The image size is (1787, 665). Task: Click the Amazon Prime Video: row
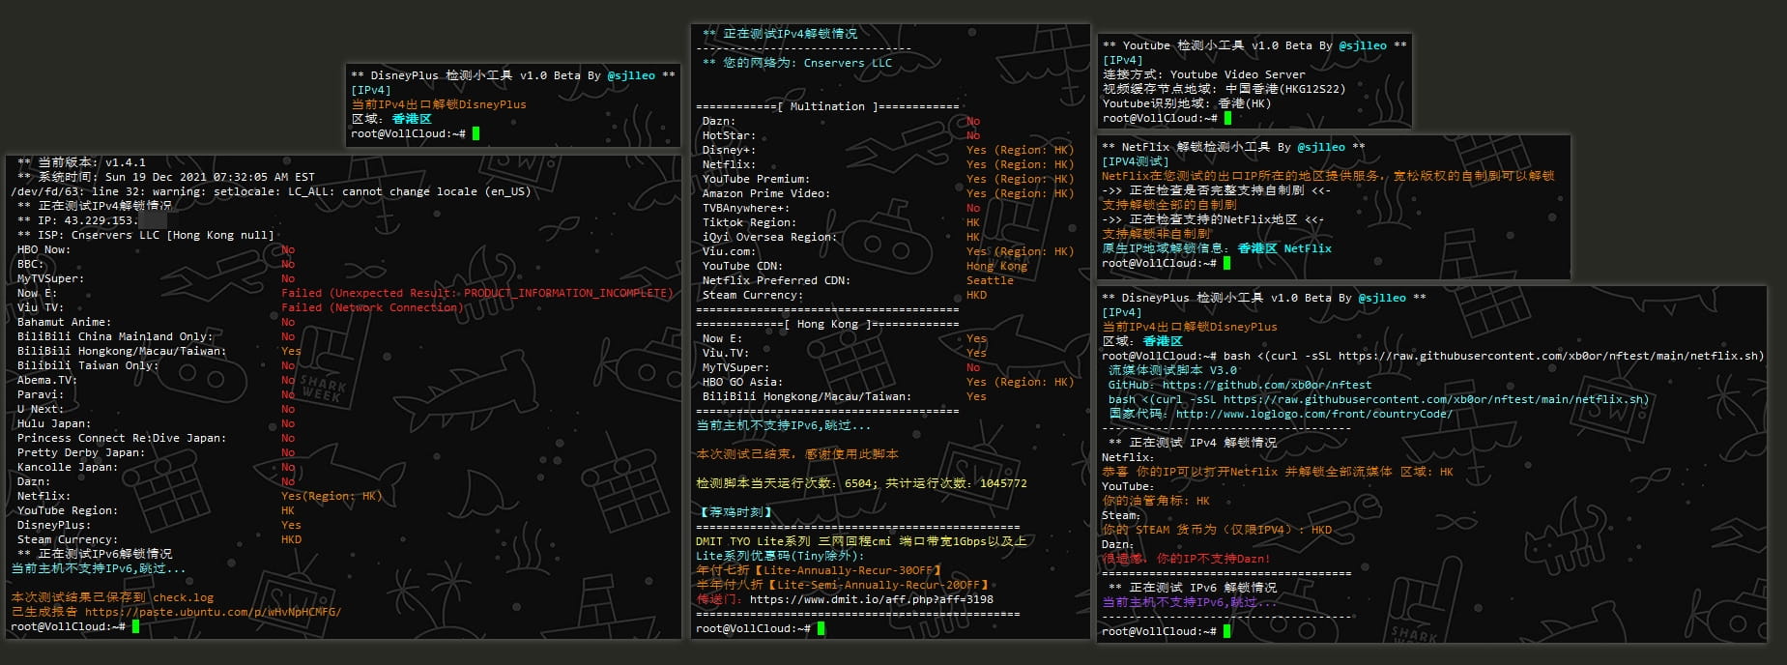tap(888, 193)
